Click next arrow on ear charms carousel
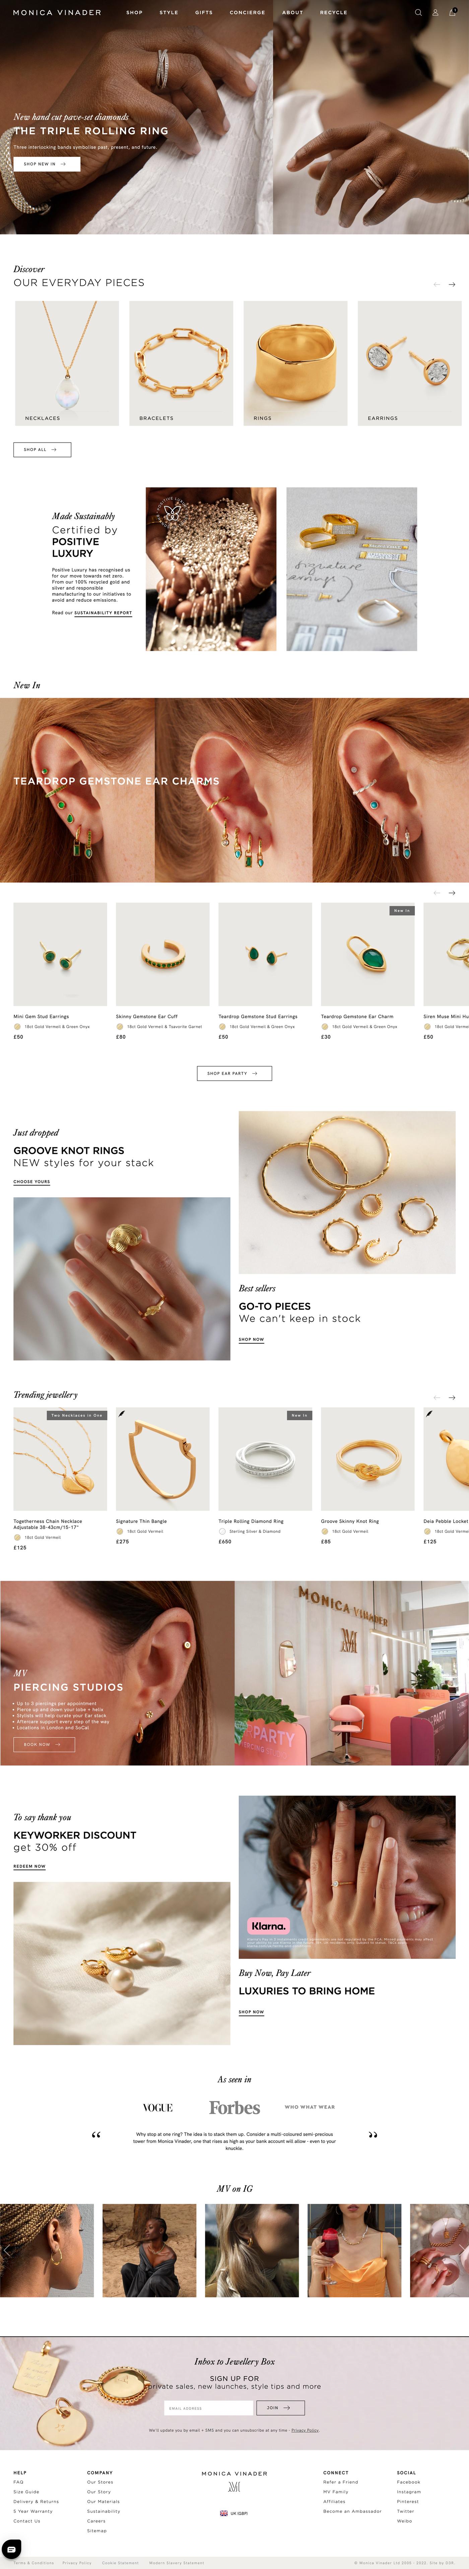Viewport: 469px width, 2569px height. [452, 893]
